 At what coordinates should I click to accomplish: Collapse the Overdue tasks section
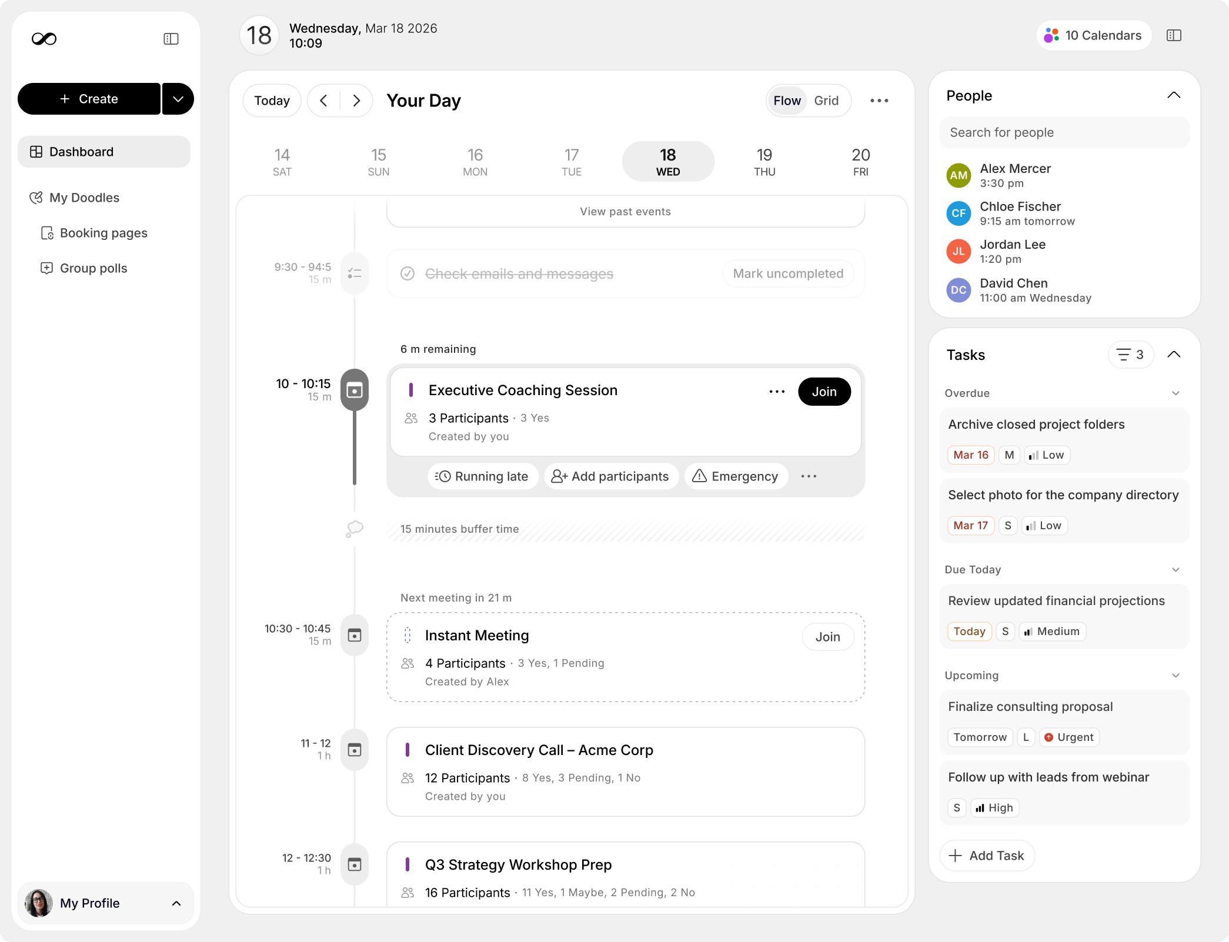pos(1175,393)
